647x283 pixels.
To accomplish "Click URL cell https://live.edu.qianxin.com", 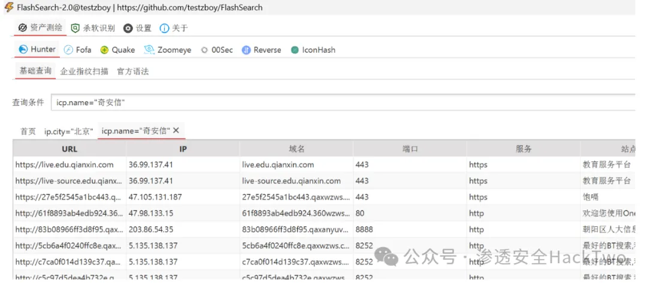I will [69, 165].
